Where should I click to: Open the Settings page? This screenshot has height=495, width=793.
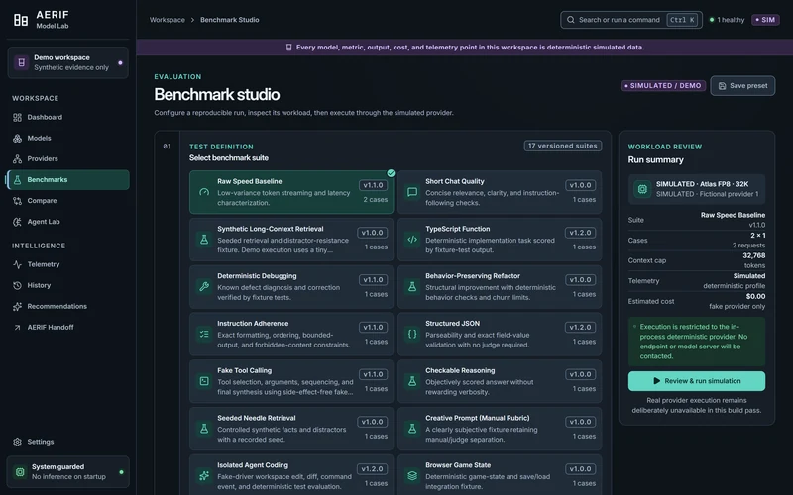point(67,442)
